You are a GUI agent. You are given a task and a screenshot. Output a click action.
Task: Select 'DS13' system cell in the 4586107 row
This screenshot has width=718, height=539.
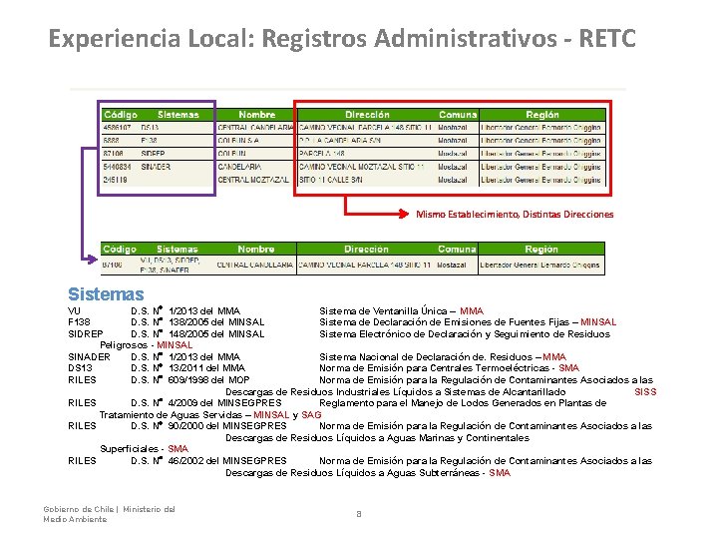[150, 128]
